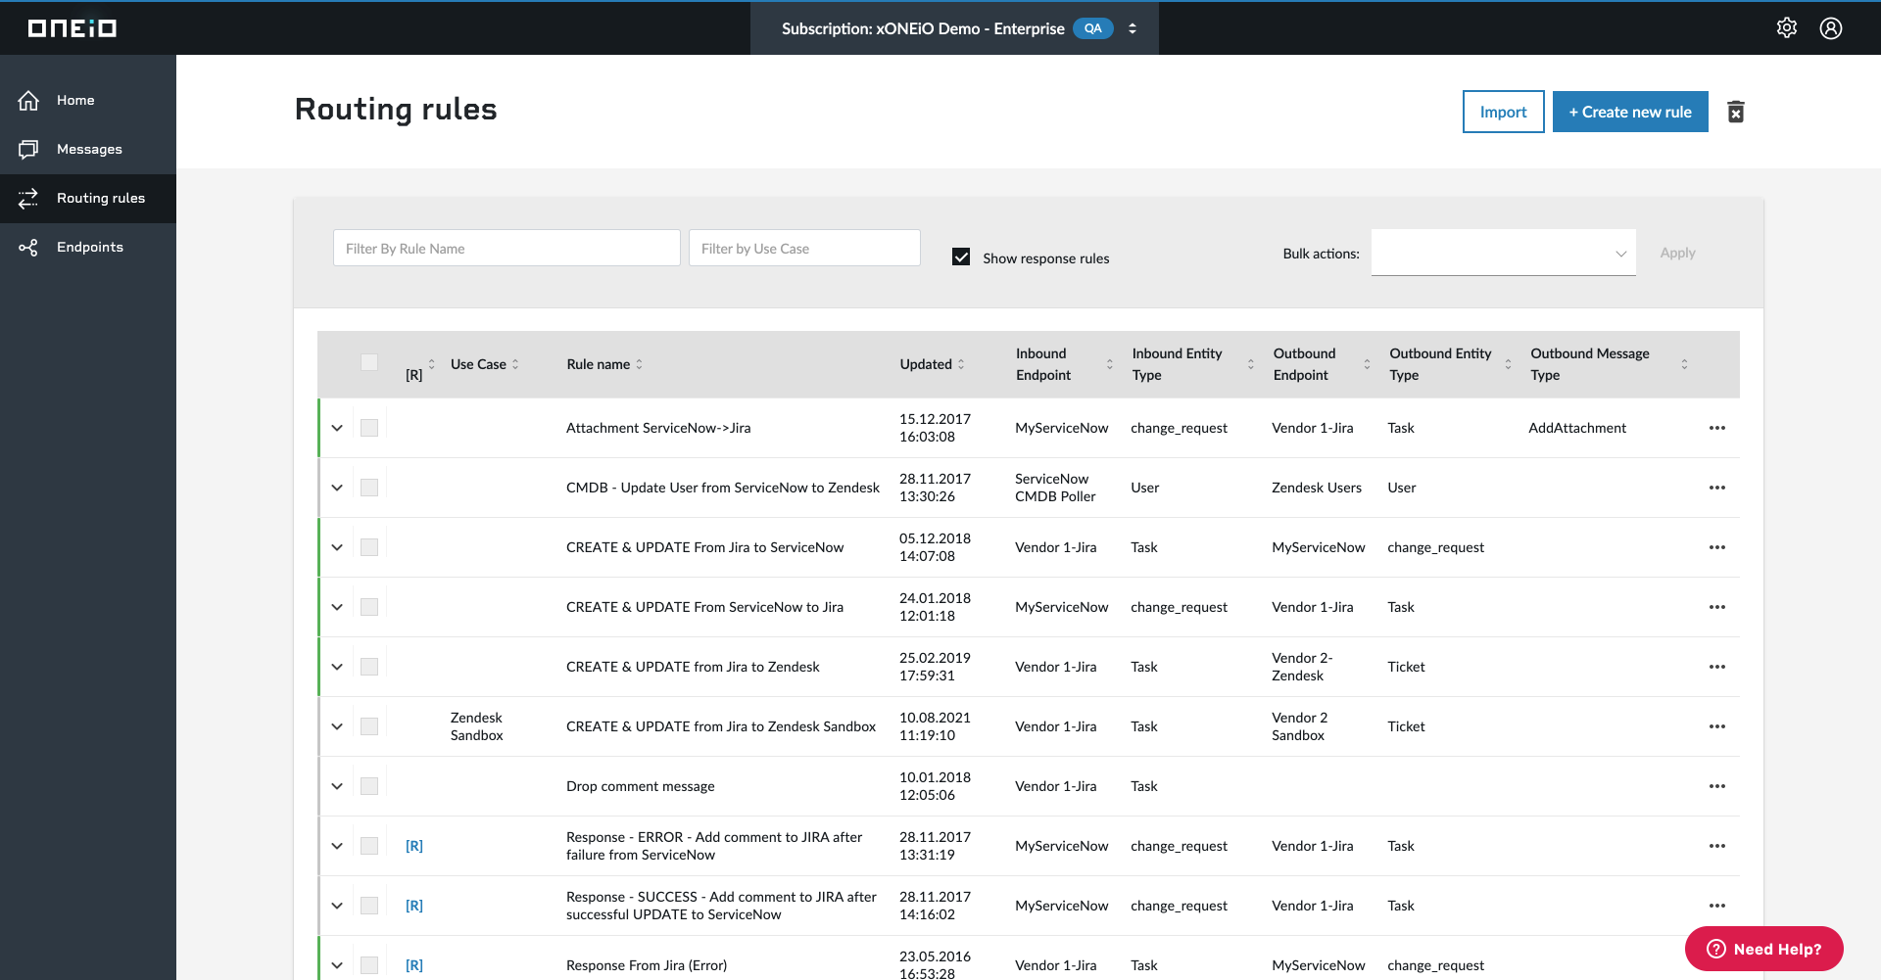1881x980 pixels.
Task: Select checkbox for Response SUCCESS rule
Action: coord(369,906)
